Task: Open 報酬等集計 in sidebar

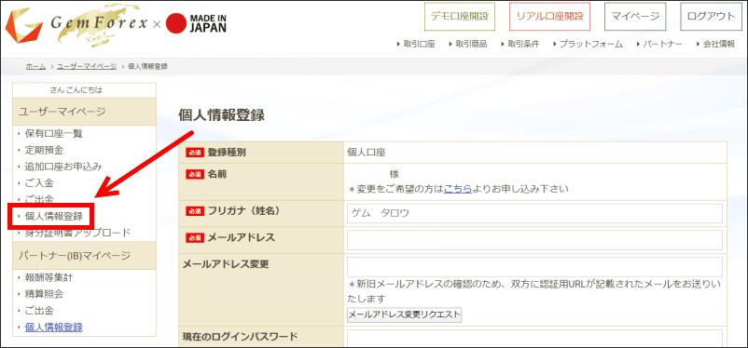Action: [x=48, y=277]
